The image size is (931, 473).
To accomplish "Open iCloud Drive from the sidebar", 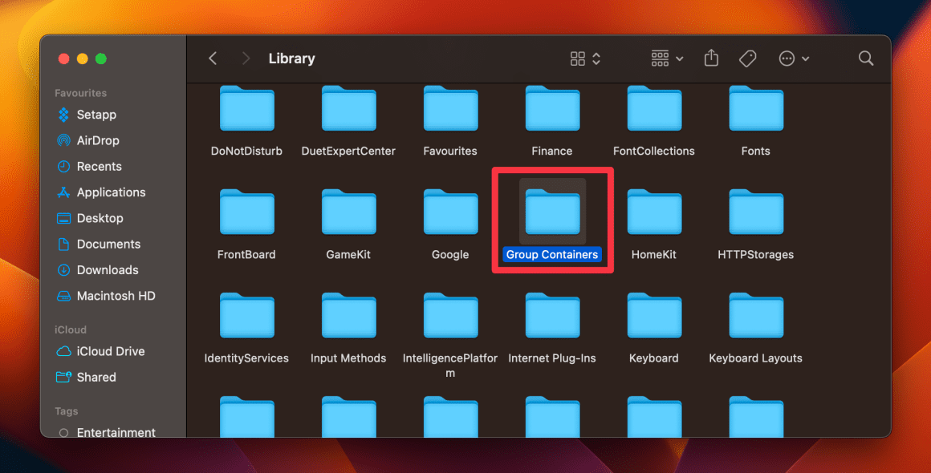I will [110, 351].
